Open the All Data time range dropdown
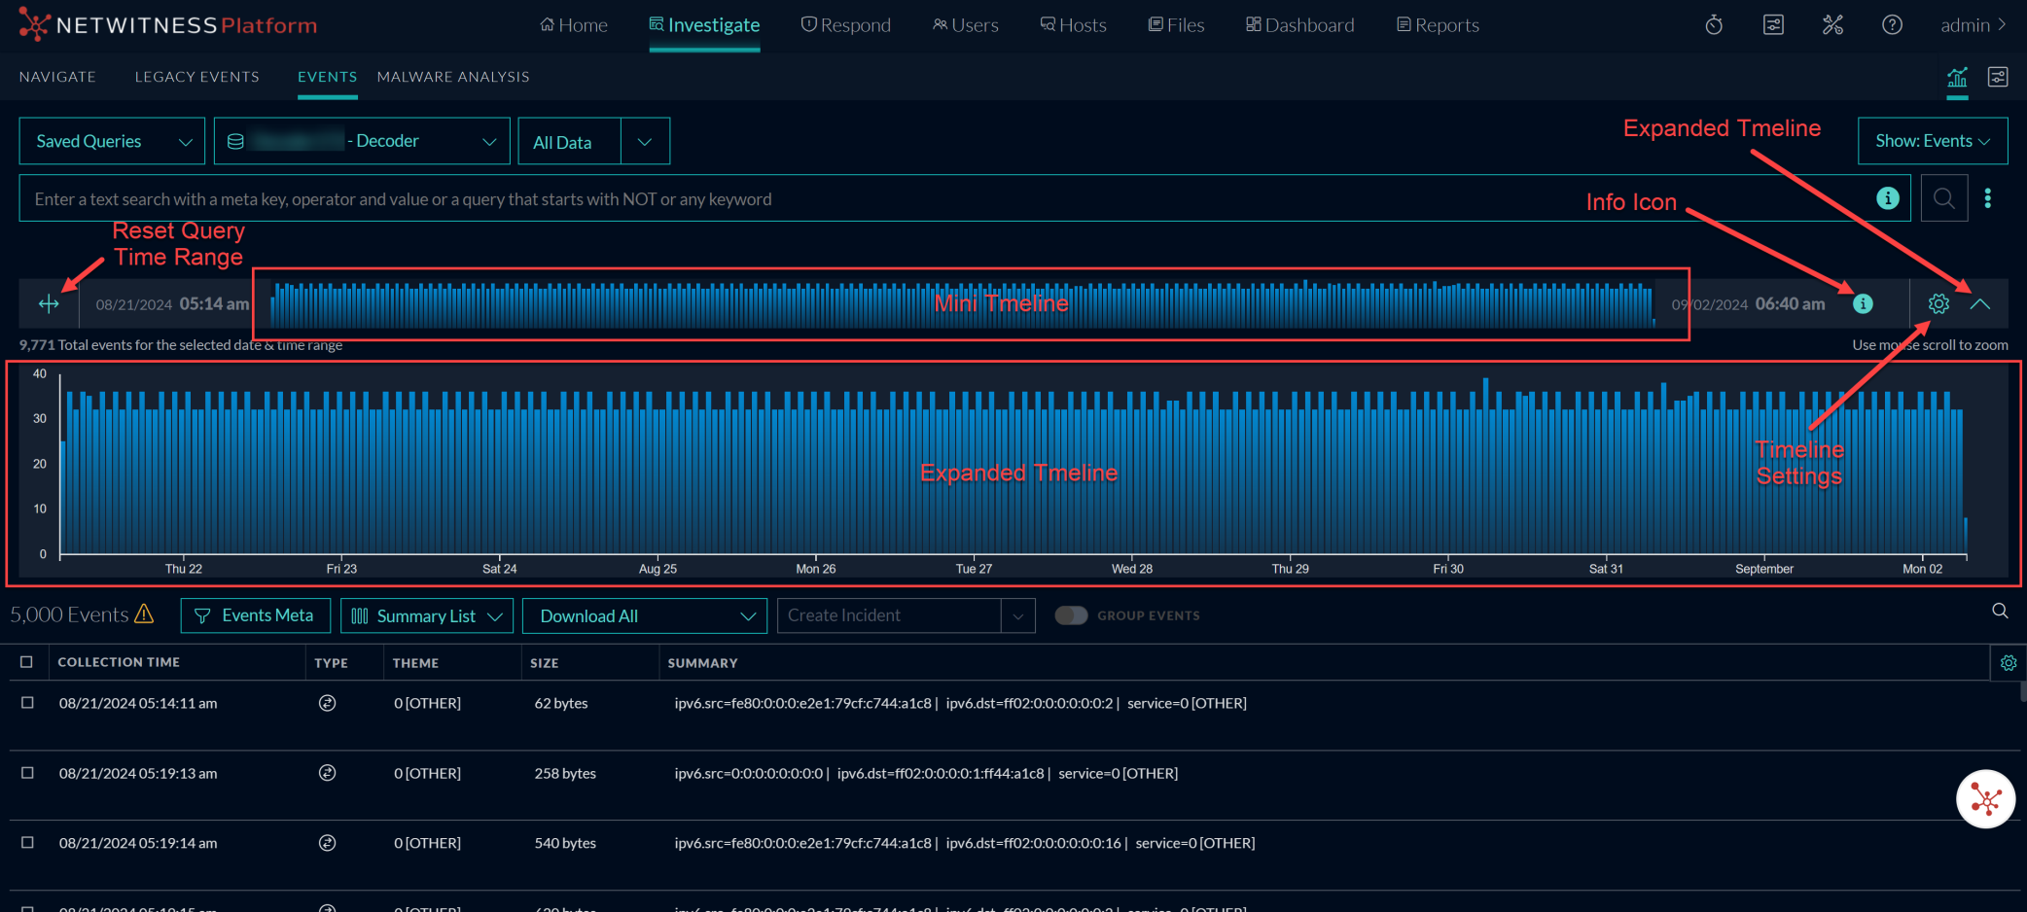The image size is (2027, 912). pos(593,141)
